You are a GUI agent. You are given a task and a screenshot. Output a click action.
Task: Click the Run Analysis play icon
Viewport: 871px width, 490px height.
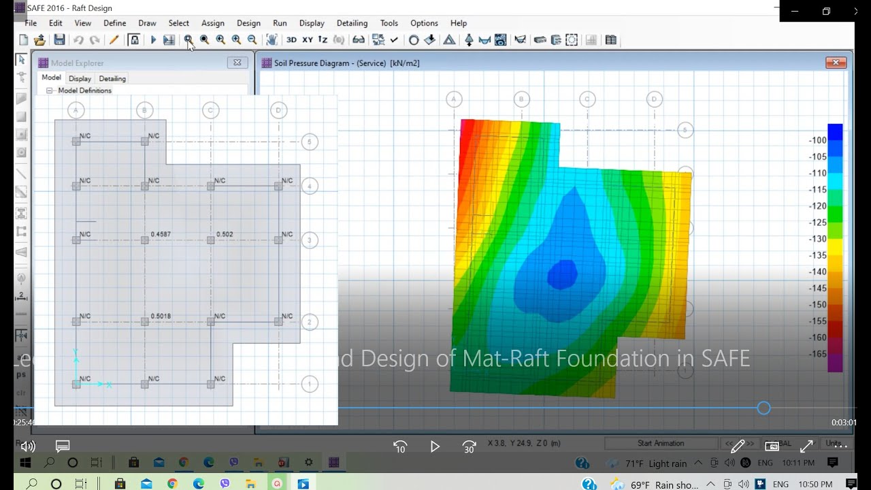point(153,40)
